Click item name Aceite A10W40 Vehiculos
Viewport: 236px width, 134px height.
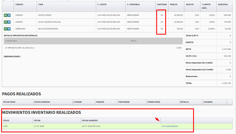pos(49,22)
